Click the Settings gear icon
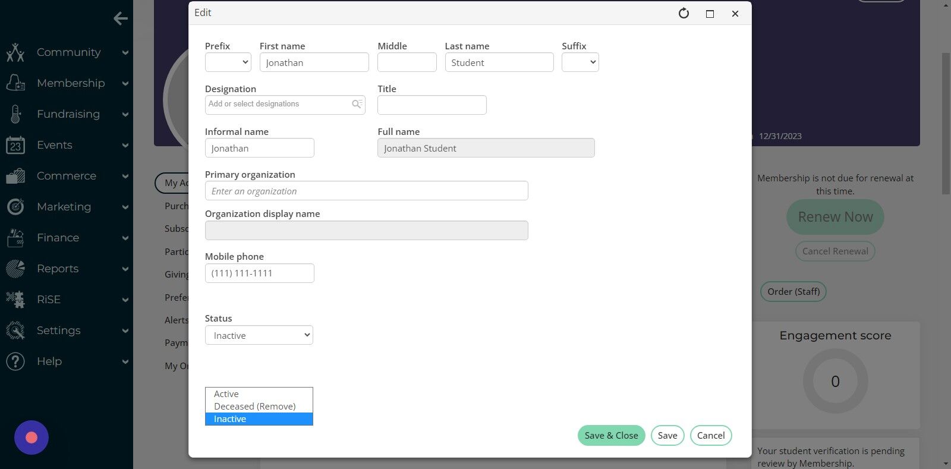The height and width of the screenshot is (469, 951). click(x=15, y=330)
